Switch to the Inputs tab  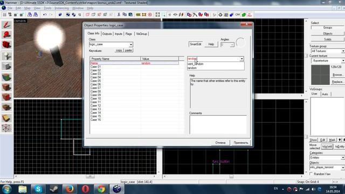click(119, 34)
